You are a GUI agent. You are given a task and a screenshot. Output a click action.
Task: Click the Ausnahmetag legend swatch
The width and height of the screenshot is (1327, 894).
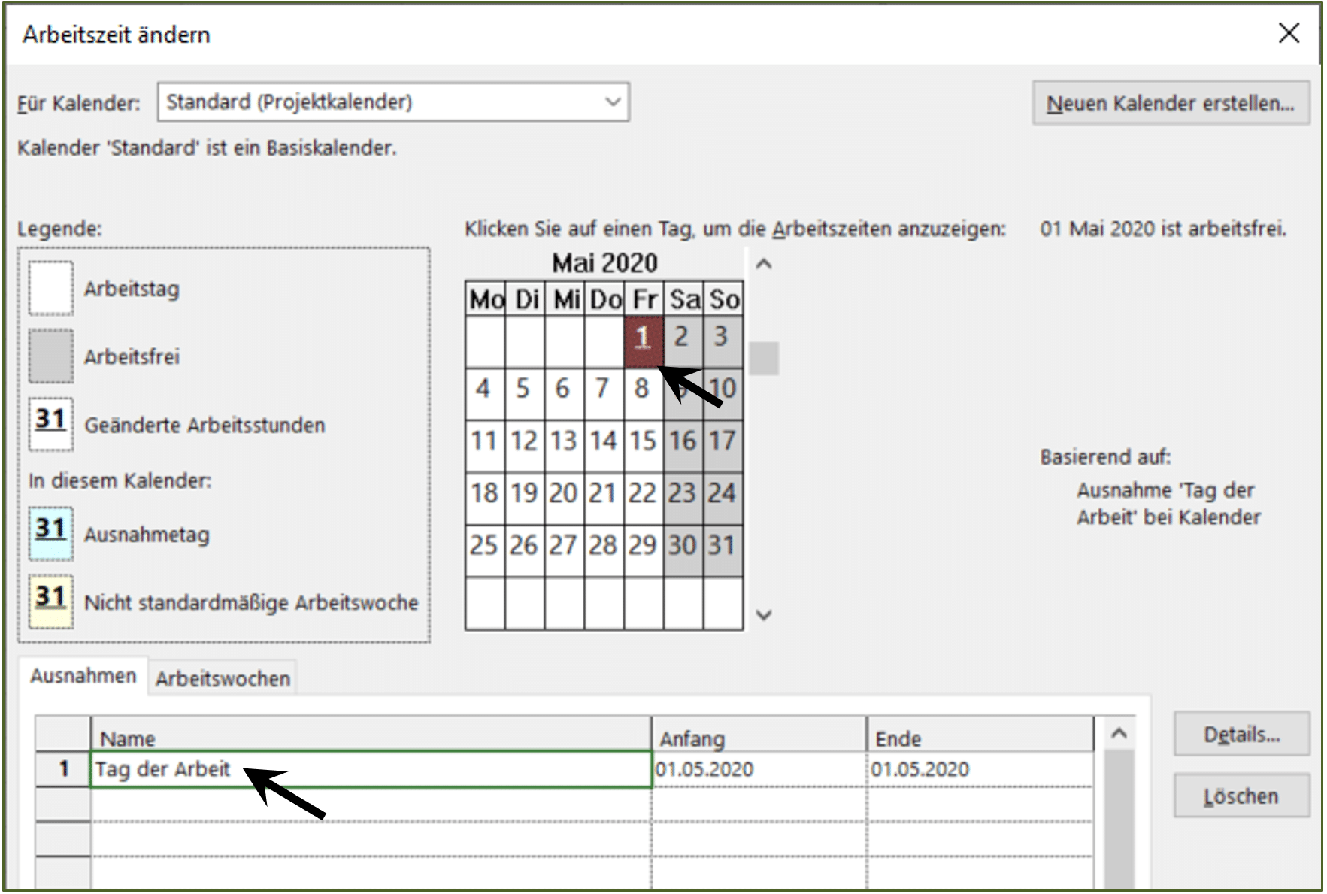pos(51,534)
